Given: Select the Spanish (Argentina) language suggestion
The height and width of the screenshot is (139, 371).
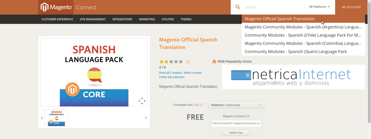Looking at the screenshot, I should (303, 27).
